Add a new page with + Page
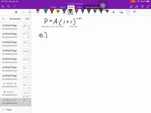Viewport: 151px width, 113px height. [x=7, y=110]
